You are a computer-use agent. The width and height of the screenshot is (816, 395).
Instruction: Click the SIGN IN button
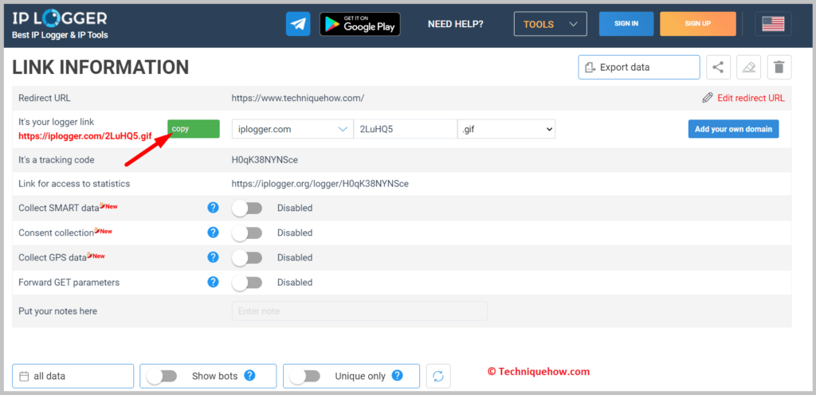point(626,24)
